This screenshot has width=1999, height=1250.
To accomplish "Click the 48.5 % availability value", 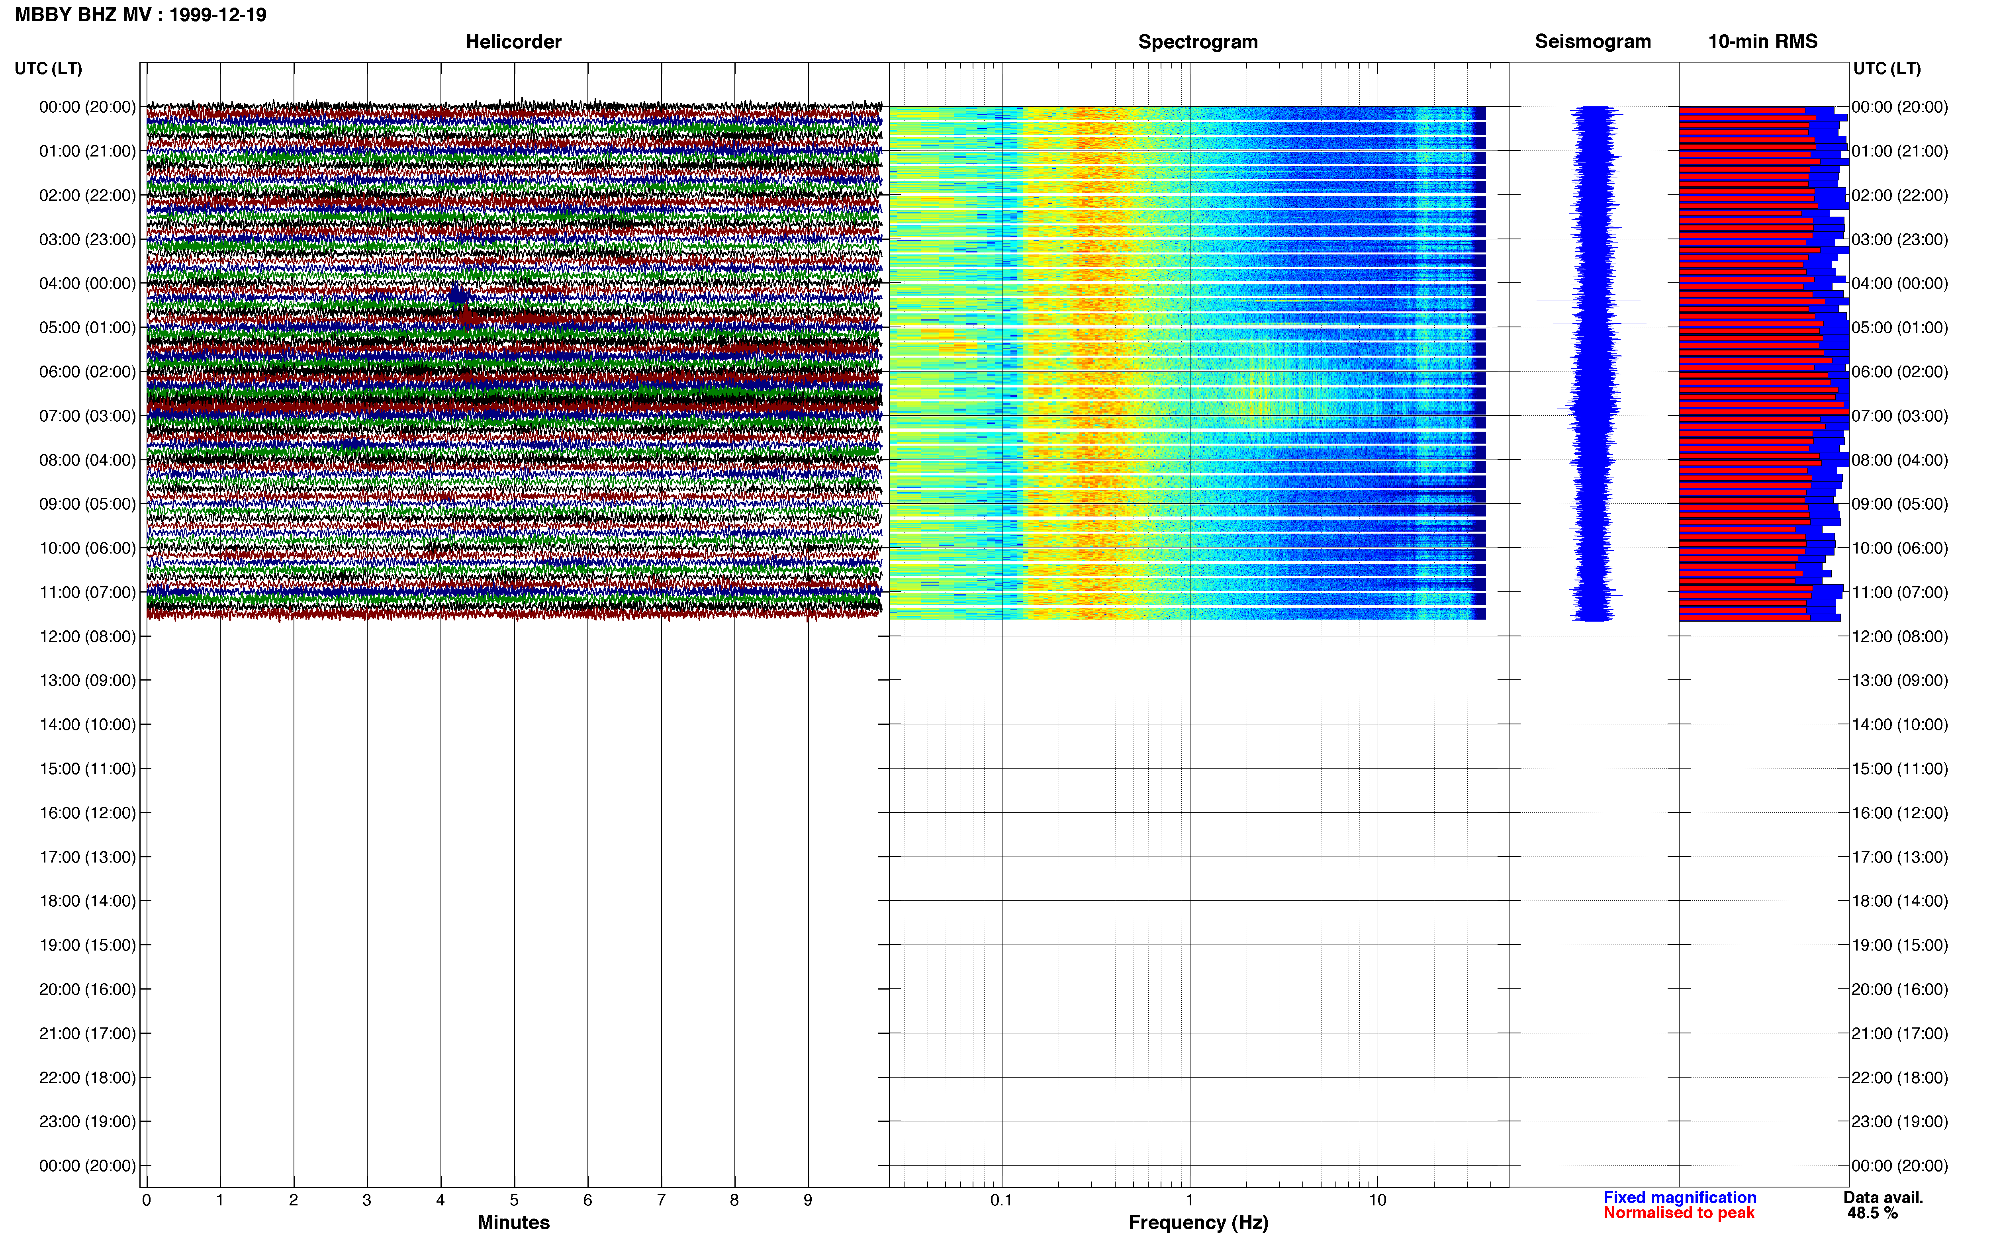I will coord(1872,1213).
